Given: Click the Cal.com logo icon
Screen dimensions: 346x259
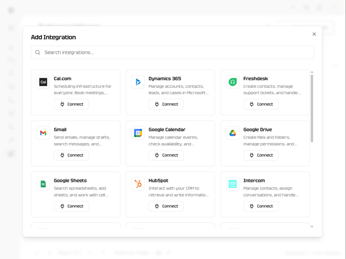Looking at the screenshot, I should pyautogui.click(x=43, y=82).
